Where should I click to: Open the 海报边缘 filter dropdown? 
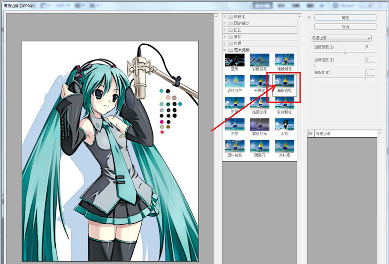[x=341, y=38]
